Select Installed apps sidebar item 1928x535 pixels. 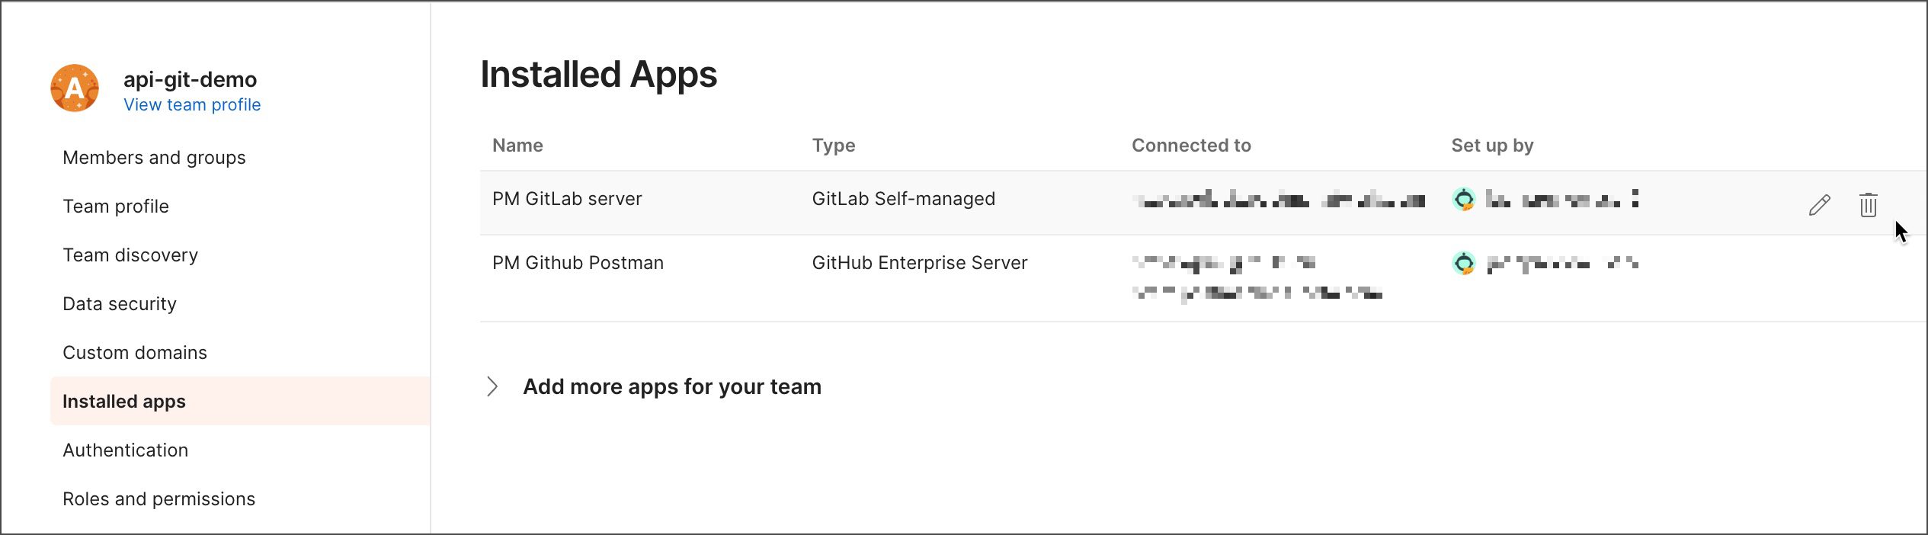240,401
